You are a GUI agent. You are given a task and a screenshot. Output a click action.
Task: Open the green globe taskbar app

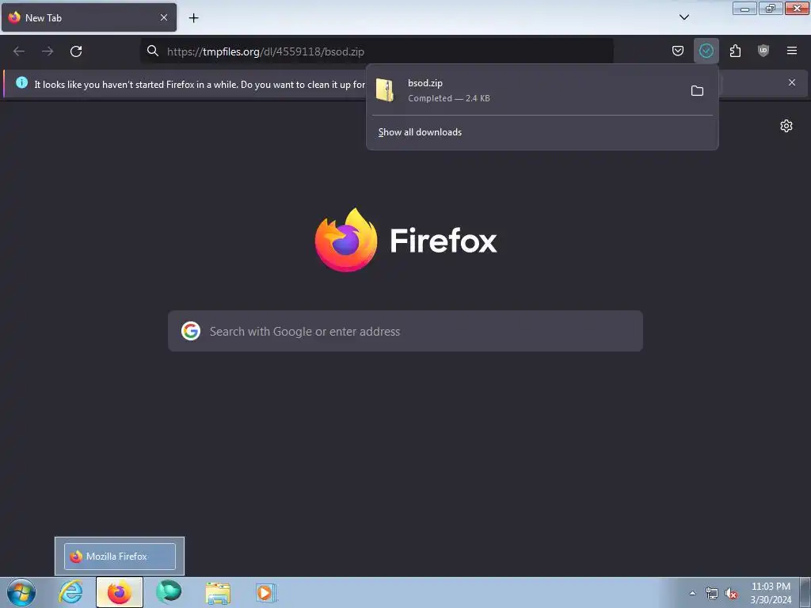[x=169, y=592]
